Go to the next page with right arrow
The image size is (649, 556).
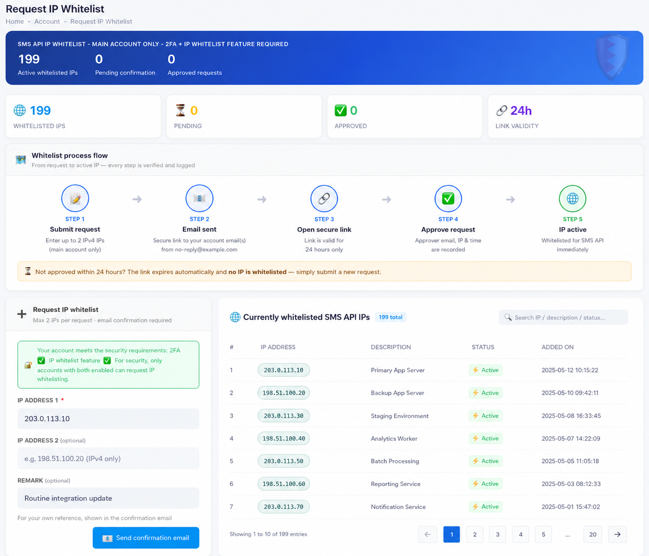[617, 534]
